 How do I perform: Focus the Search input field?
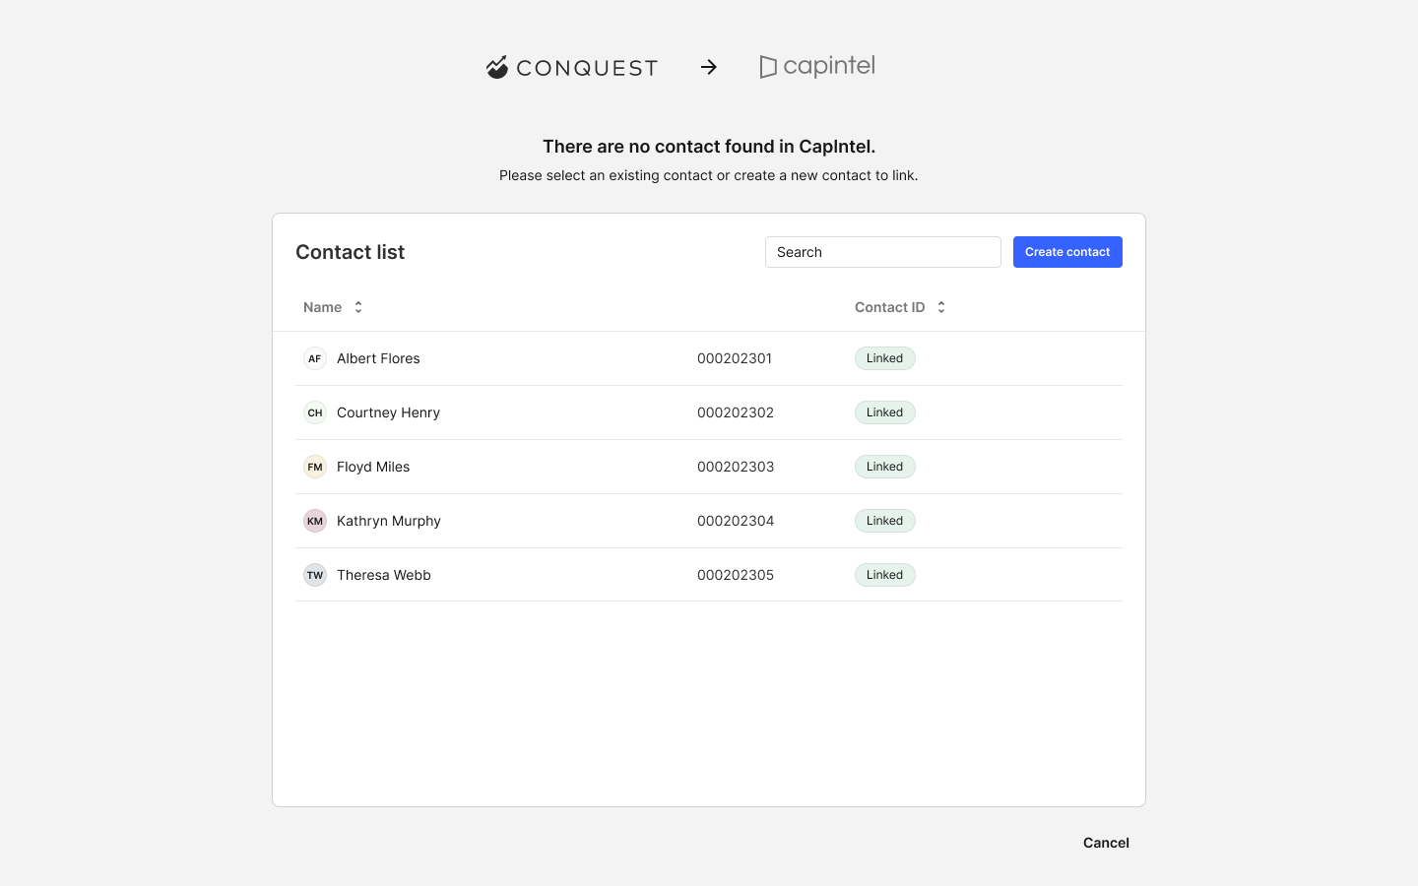[x=883, y=252]
